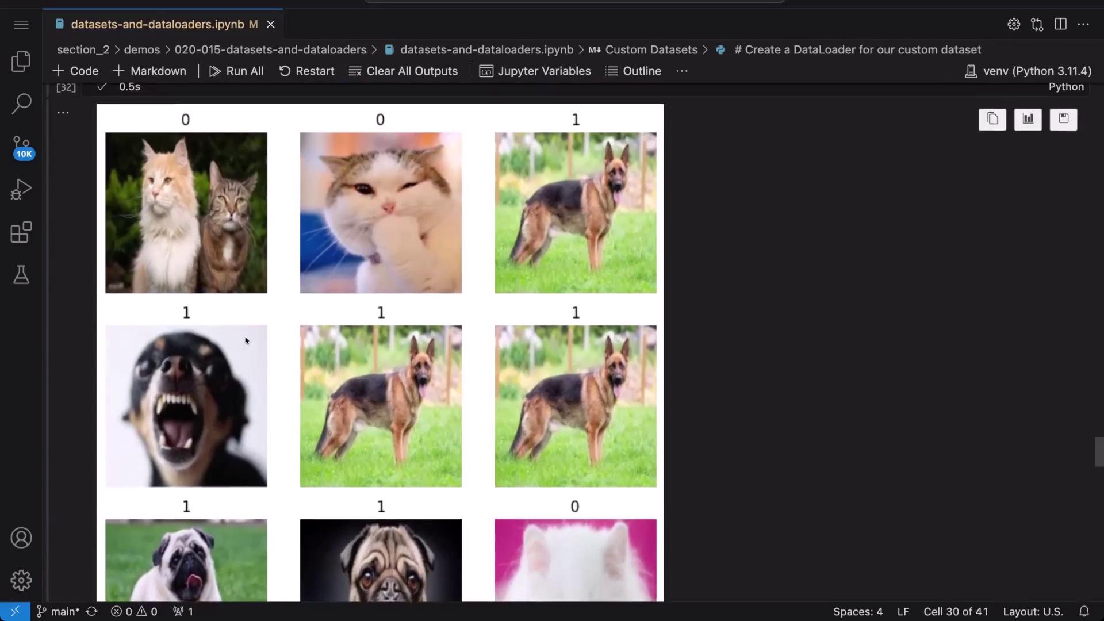The width and height of the screenshot is (1104, 621).
Task: Open the Extensions view icon
Action: coord(21,232)
